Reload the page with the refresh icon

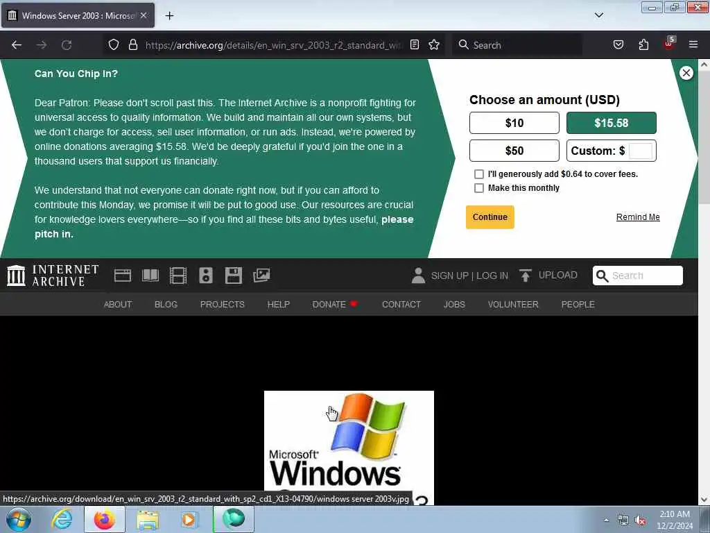[x=67, y=45]
